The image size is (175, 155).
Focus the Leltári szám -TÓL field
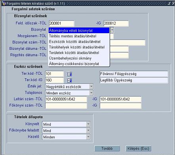pyautogui.click(x=66, y=99)
